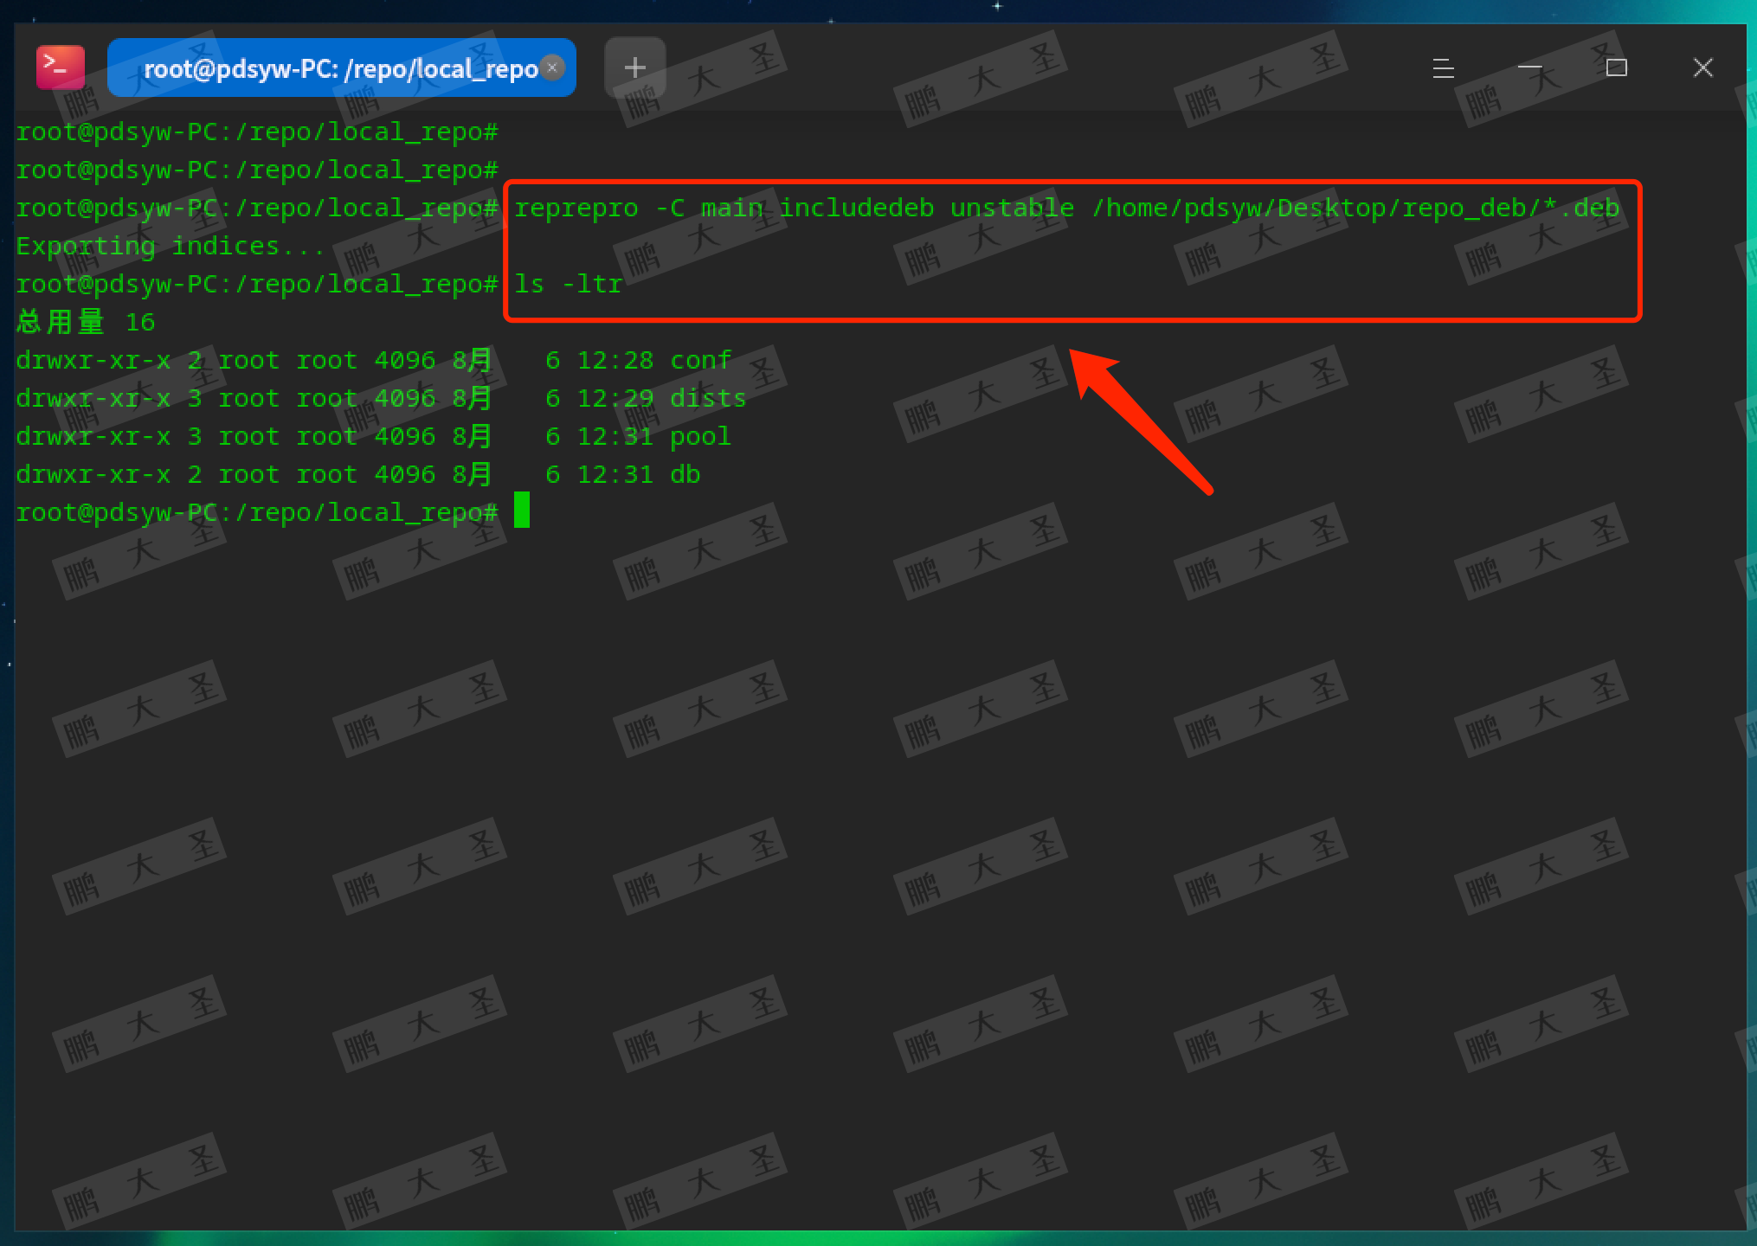
Task: Open a new terminal tab with plus button
Action: pyautogui.click(x=634, y=67)
